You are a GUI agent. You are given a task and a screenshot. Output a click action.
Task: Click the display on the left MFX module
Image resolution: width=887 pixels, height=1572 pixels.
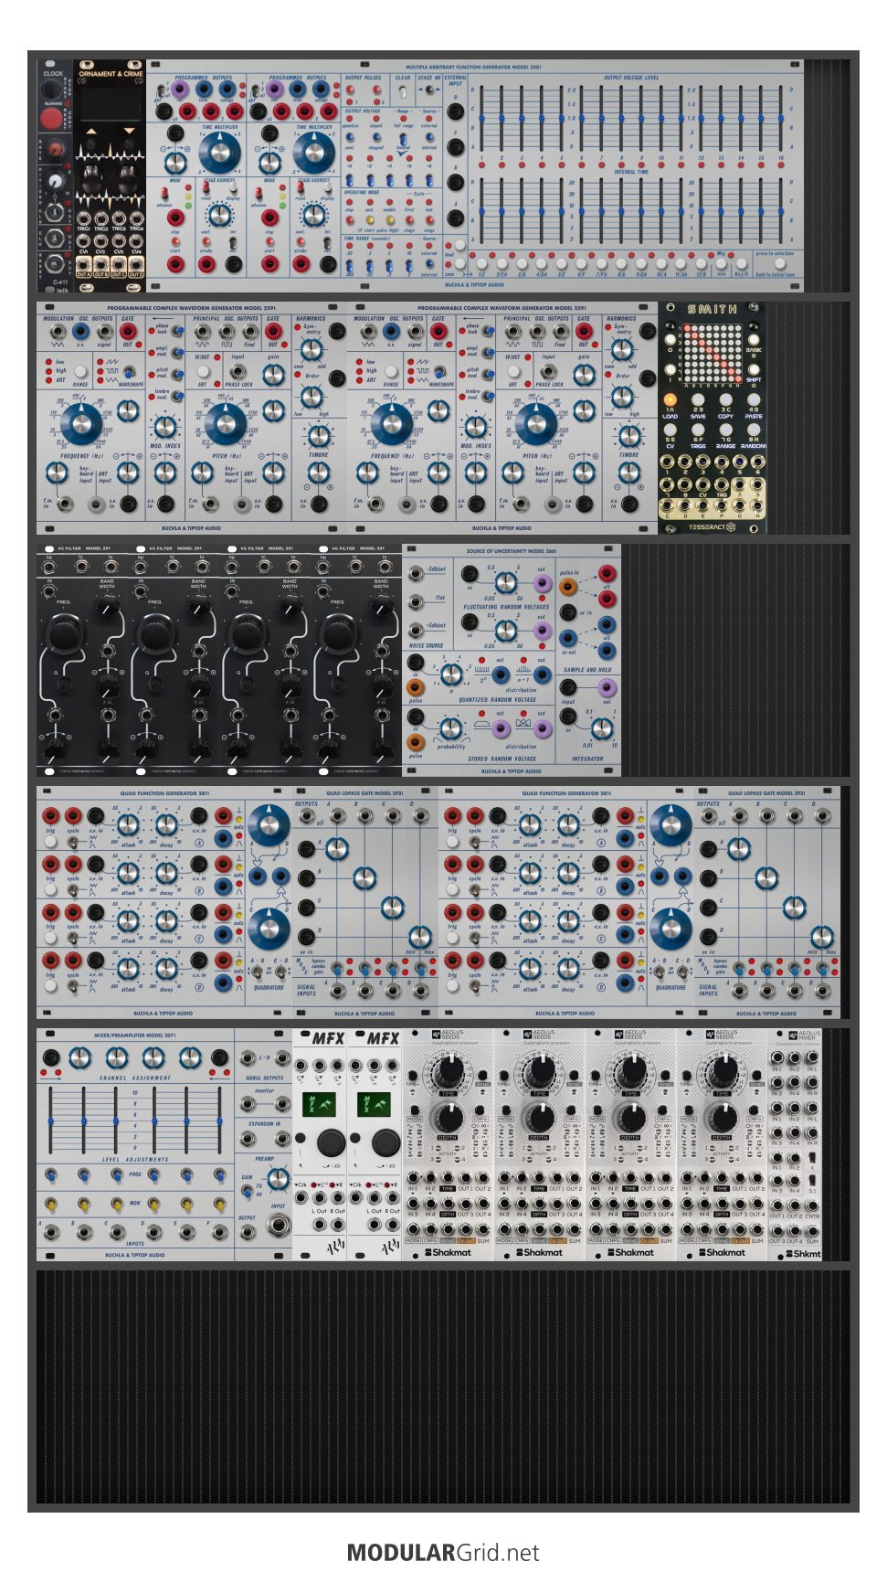coord(321,1103)
